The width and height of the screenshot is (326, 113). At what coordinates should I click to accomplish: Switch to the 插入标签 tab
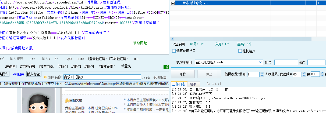click(34, 74)
